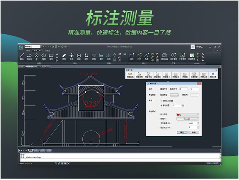
Task: Click 测量角度 in the measure toolbar
Action: (139, 75)
